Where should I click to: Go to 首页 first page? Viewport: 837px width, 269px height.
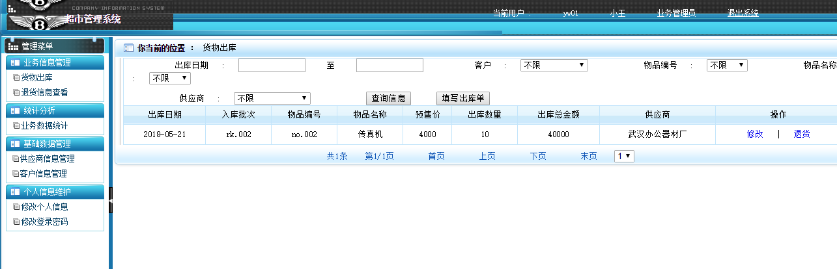[x=436, y=156]
